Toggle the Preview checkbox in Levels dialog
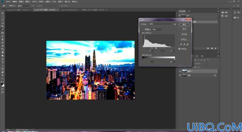242x132 pixels. 179,49
